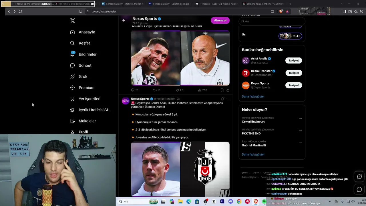
Task: Click the X search field labeled Ara
Action: 272,21
